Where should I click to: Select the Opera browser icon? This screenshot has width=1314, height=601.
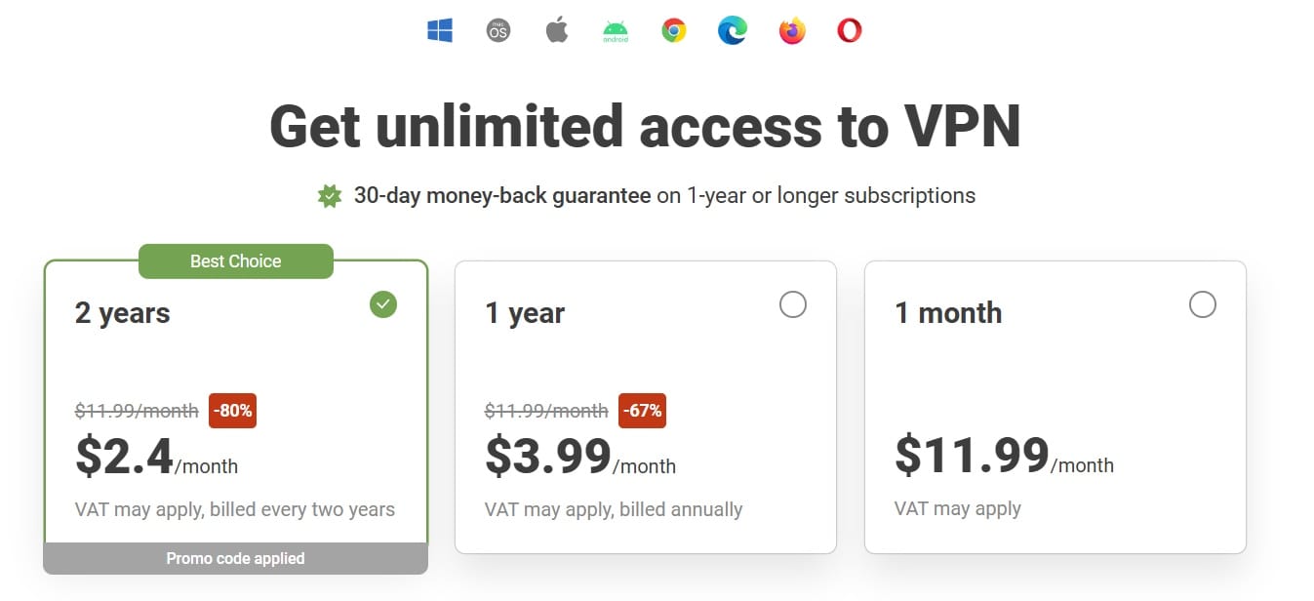(849, 30)
